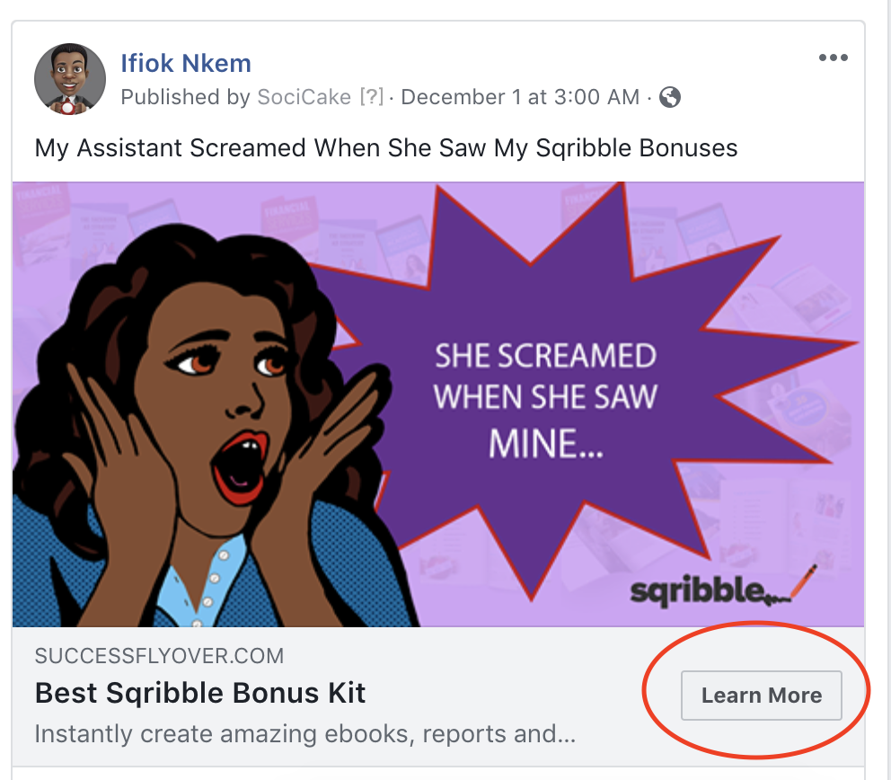Click the Ifiok Nkem profile avatar
891x780 pixels.
coord(70,79)
